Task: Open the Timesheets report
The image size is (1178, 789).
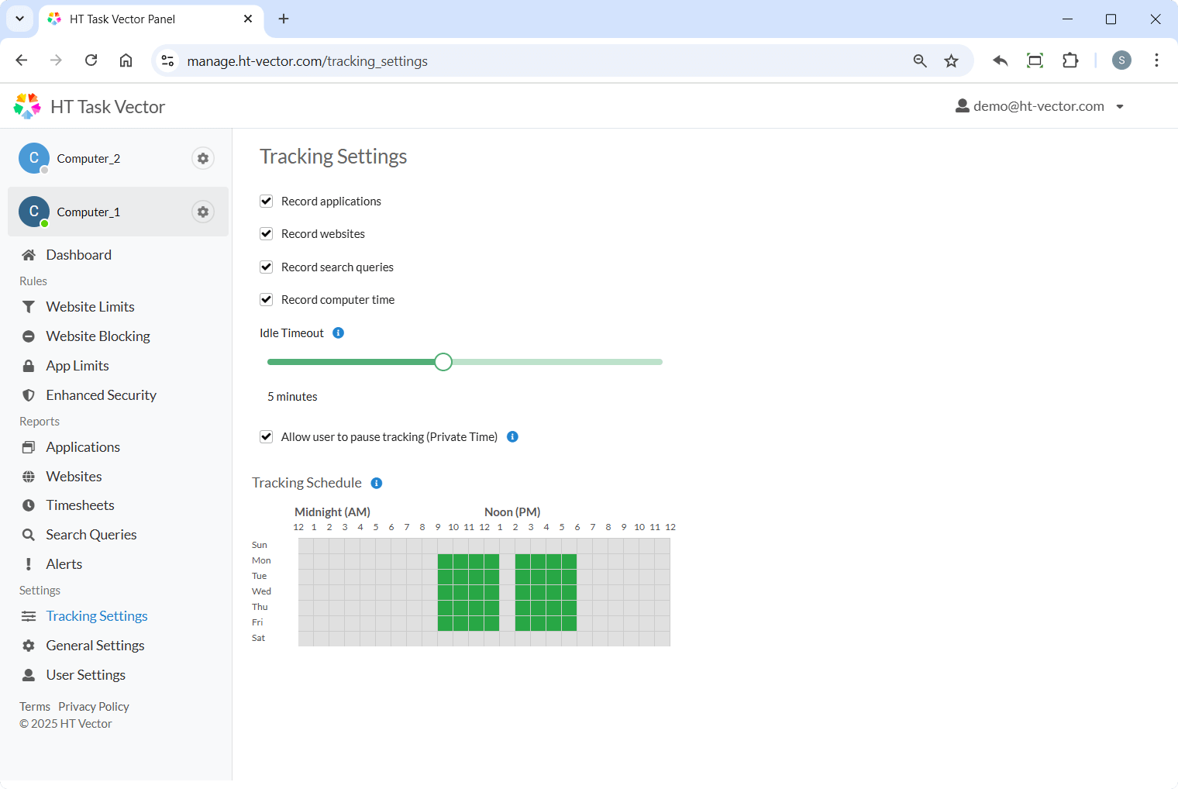Action: click(80, 505)
